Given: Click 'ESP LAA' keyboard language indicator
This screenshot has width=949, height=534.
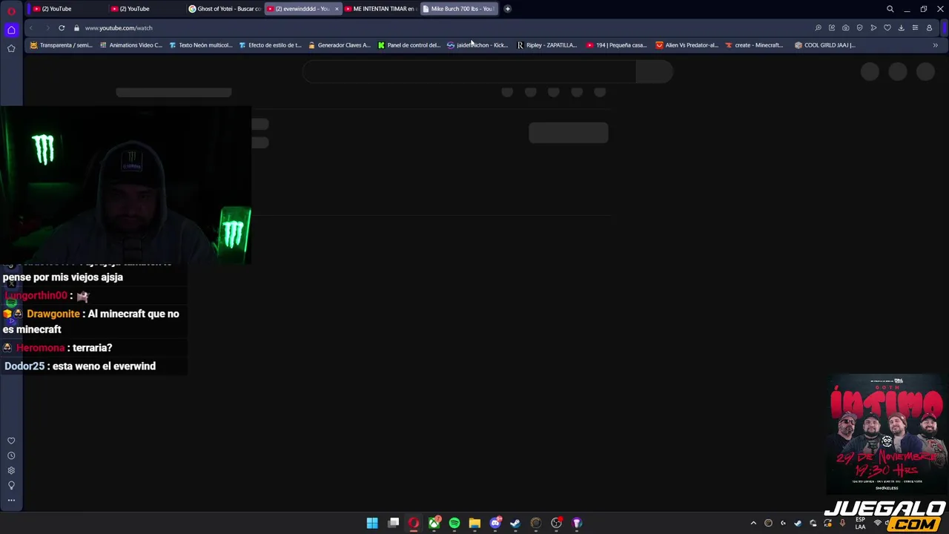Looking at the screenshot, I should click(861, 523).
